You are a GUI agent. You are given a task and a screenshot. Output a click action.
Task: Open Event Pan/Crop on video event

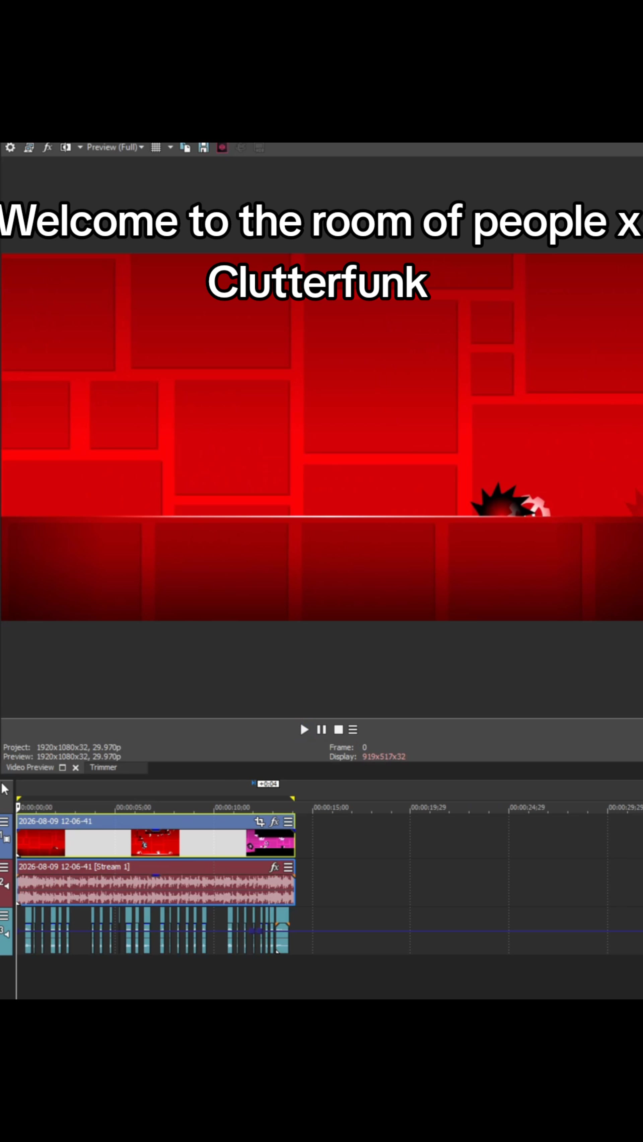(x=260, y=822)
